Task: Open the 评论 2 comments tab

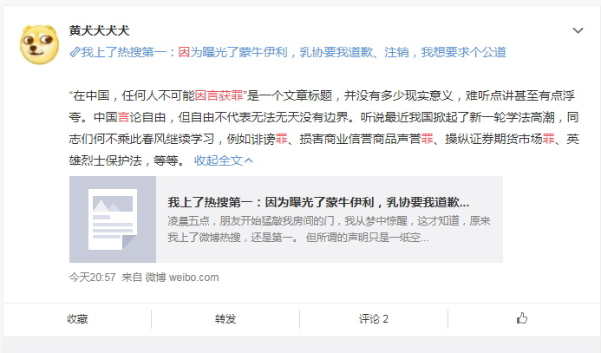Action: (x=374, y=318)
